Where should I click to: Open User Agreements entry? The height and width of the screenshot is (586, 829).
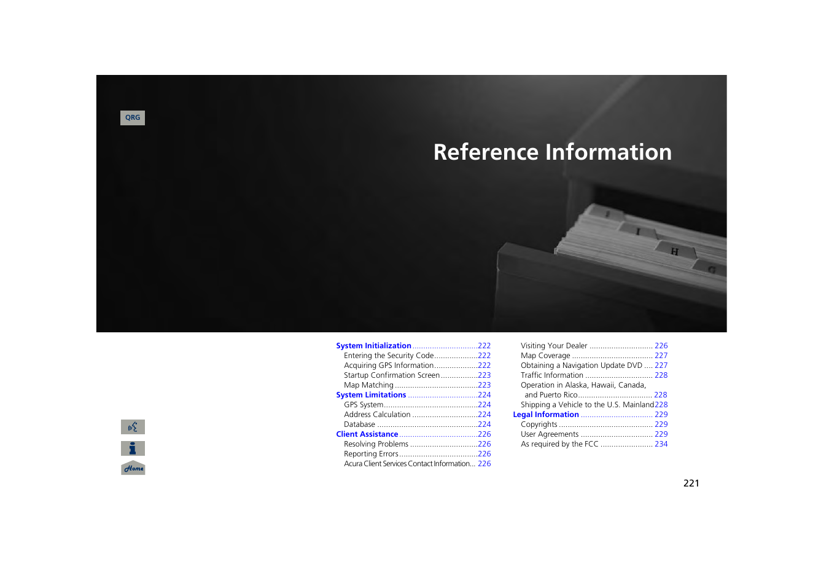point(594,434)
